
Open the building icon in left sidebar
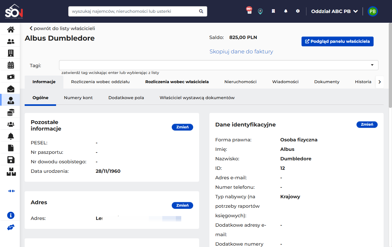(x=11, y=53)
